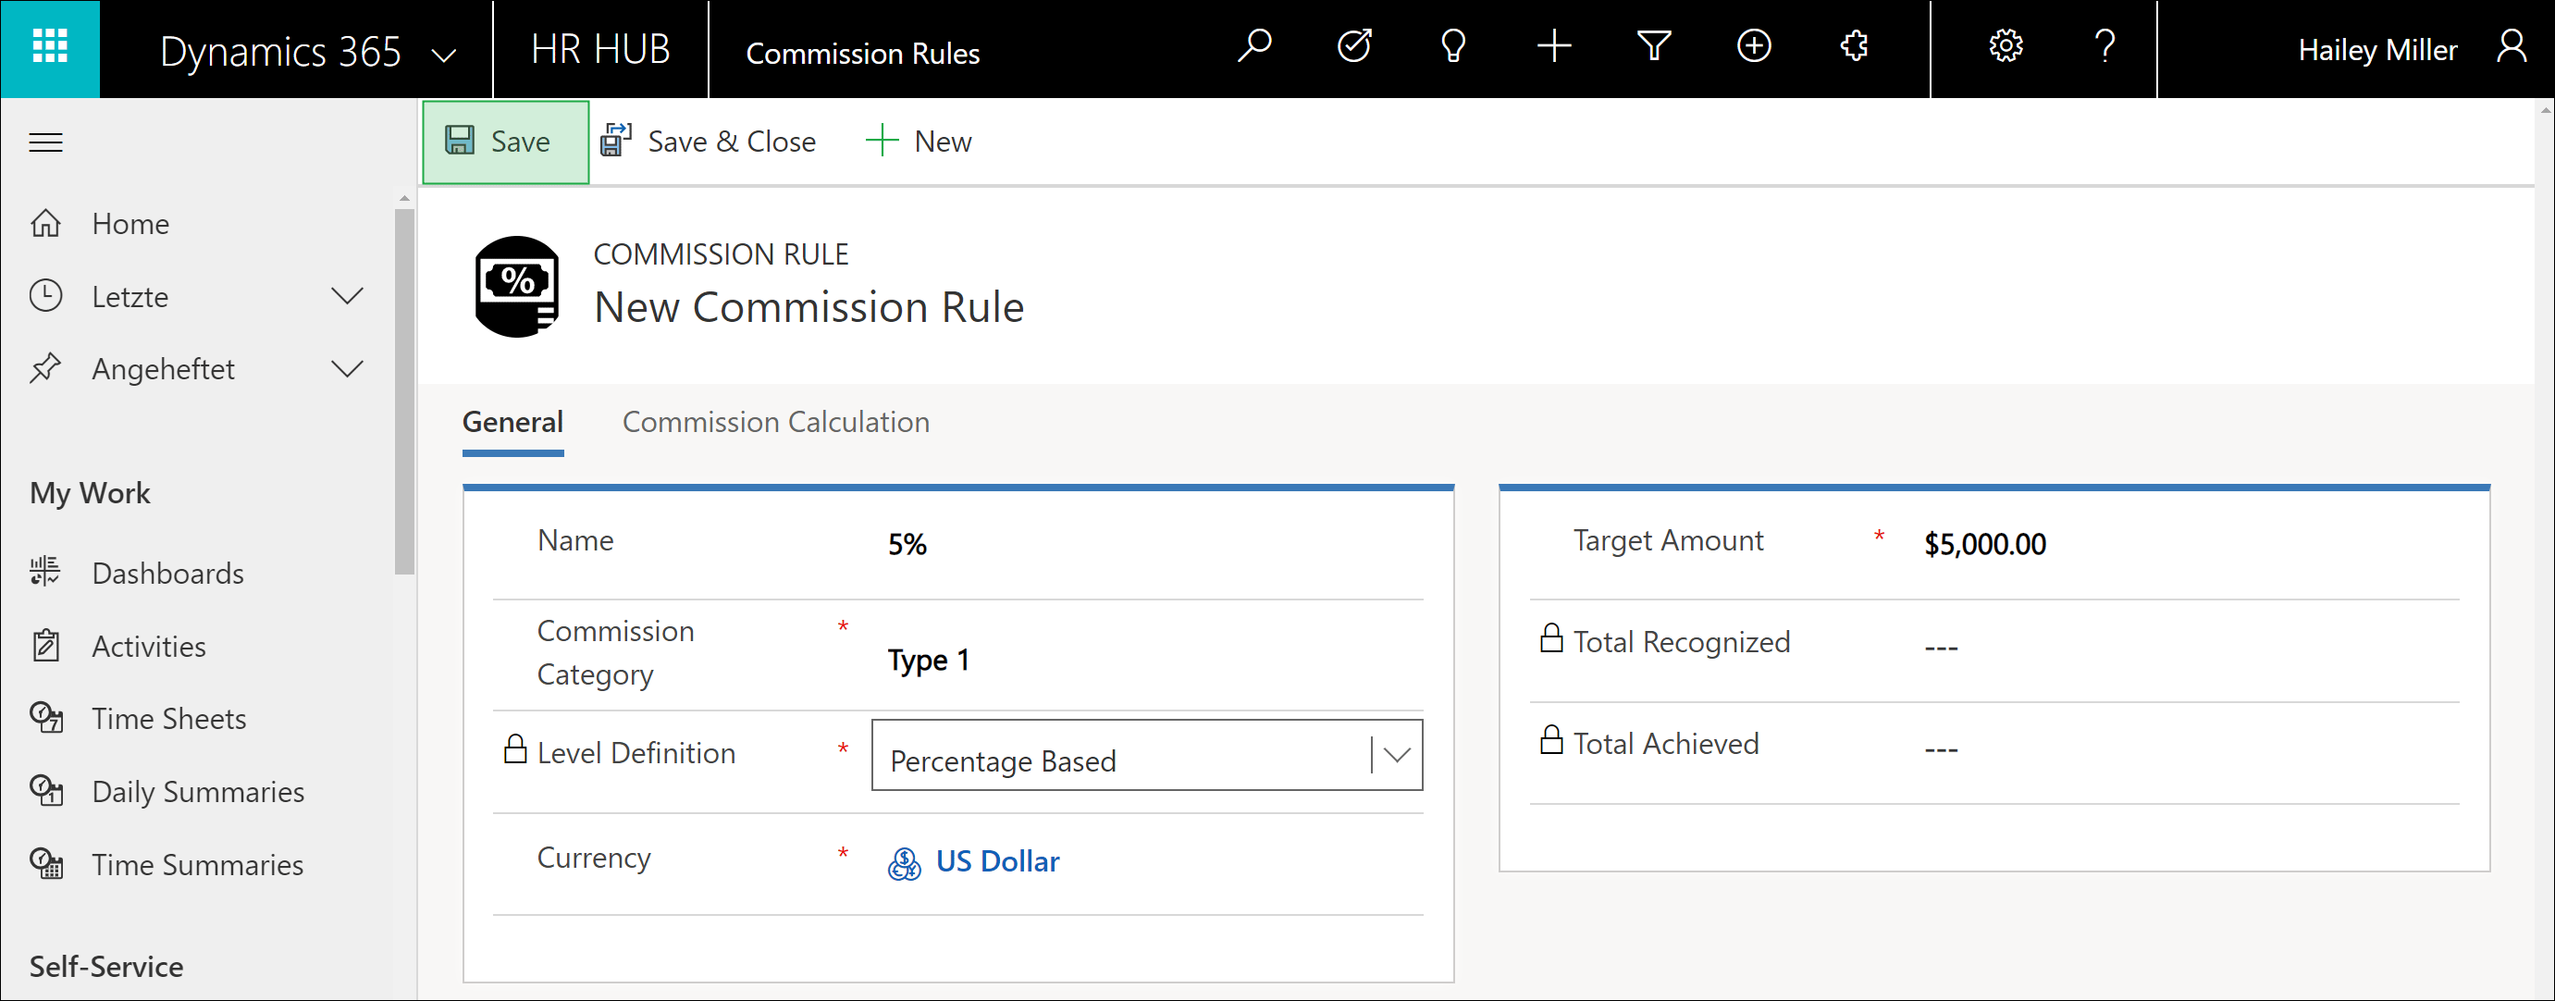2555x1001 pixels.
Task: Open Activities in sidebar
Action: tap(149, 647)
